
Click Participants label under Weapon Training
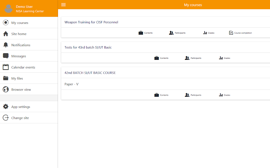(x=180, y=33)
